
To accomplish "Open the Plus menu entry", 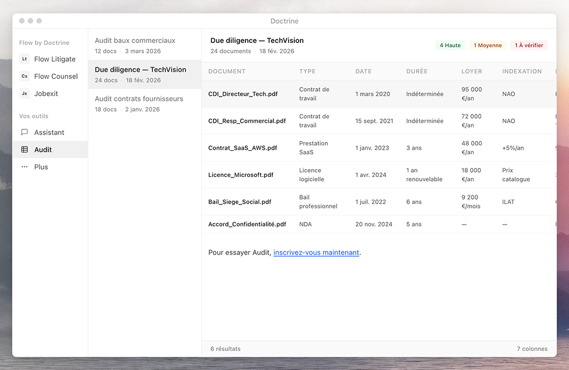I will (50, 167).
